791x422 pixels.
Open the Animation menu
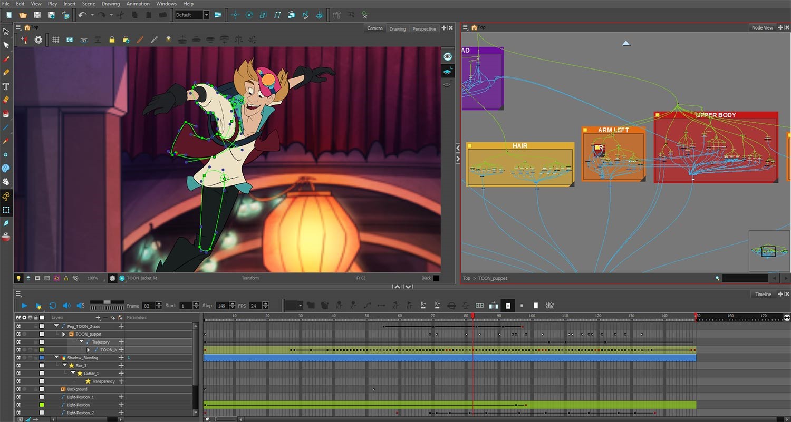coord(138,4)
